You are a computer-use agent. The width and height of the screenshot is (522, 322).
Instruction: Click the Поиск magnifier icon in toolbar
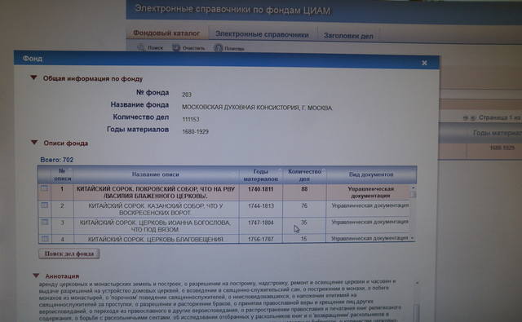141,47
